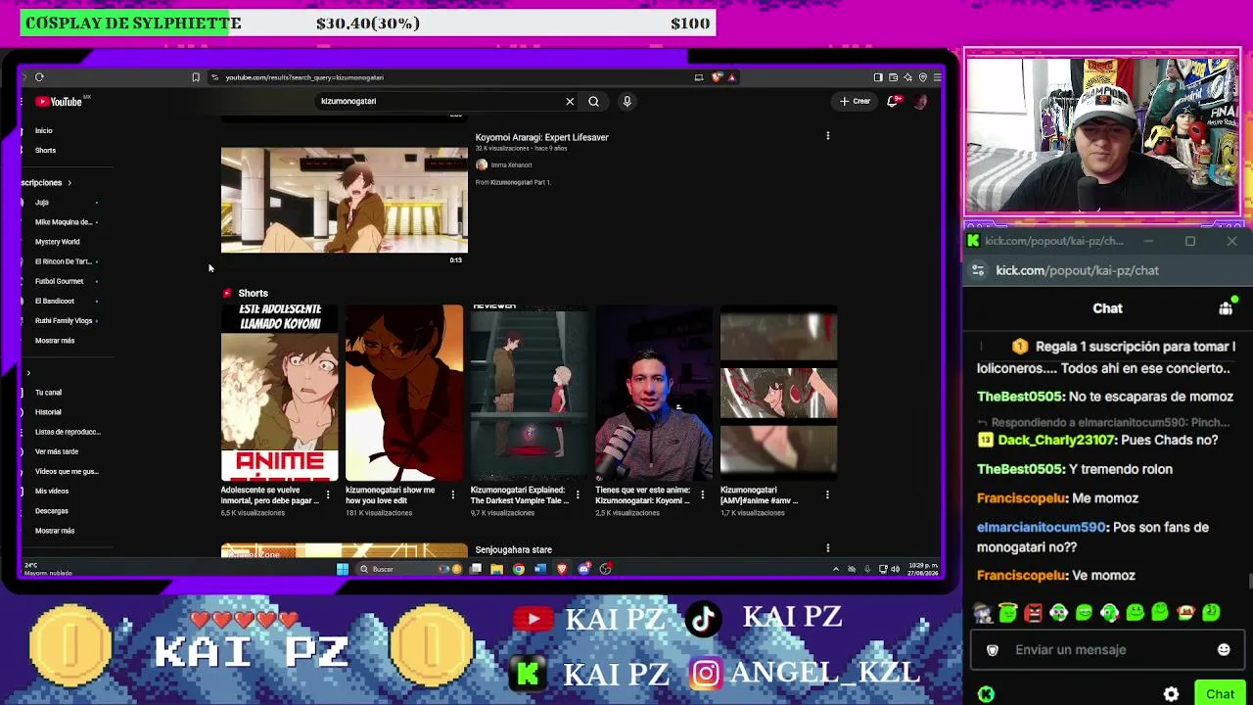Click the Kick chat scrollbar
The height and width of the screenshot is (705, 1253).
click(x=1249, y=583)
